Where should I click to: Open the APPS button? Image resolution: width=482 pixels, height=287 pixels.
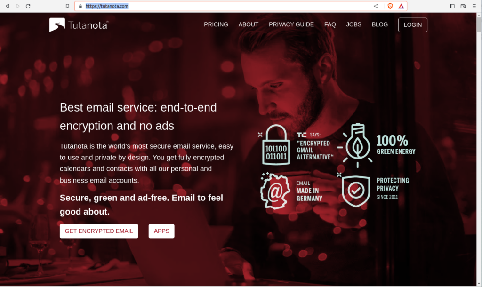(161, 231)
